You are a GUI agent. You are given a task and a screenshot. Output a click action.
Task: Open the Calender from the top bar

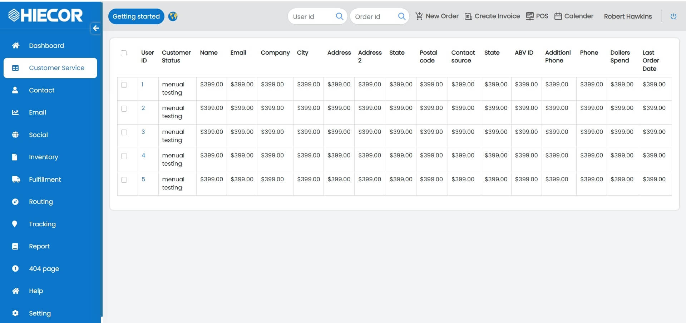point(574,16)
